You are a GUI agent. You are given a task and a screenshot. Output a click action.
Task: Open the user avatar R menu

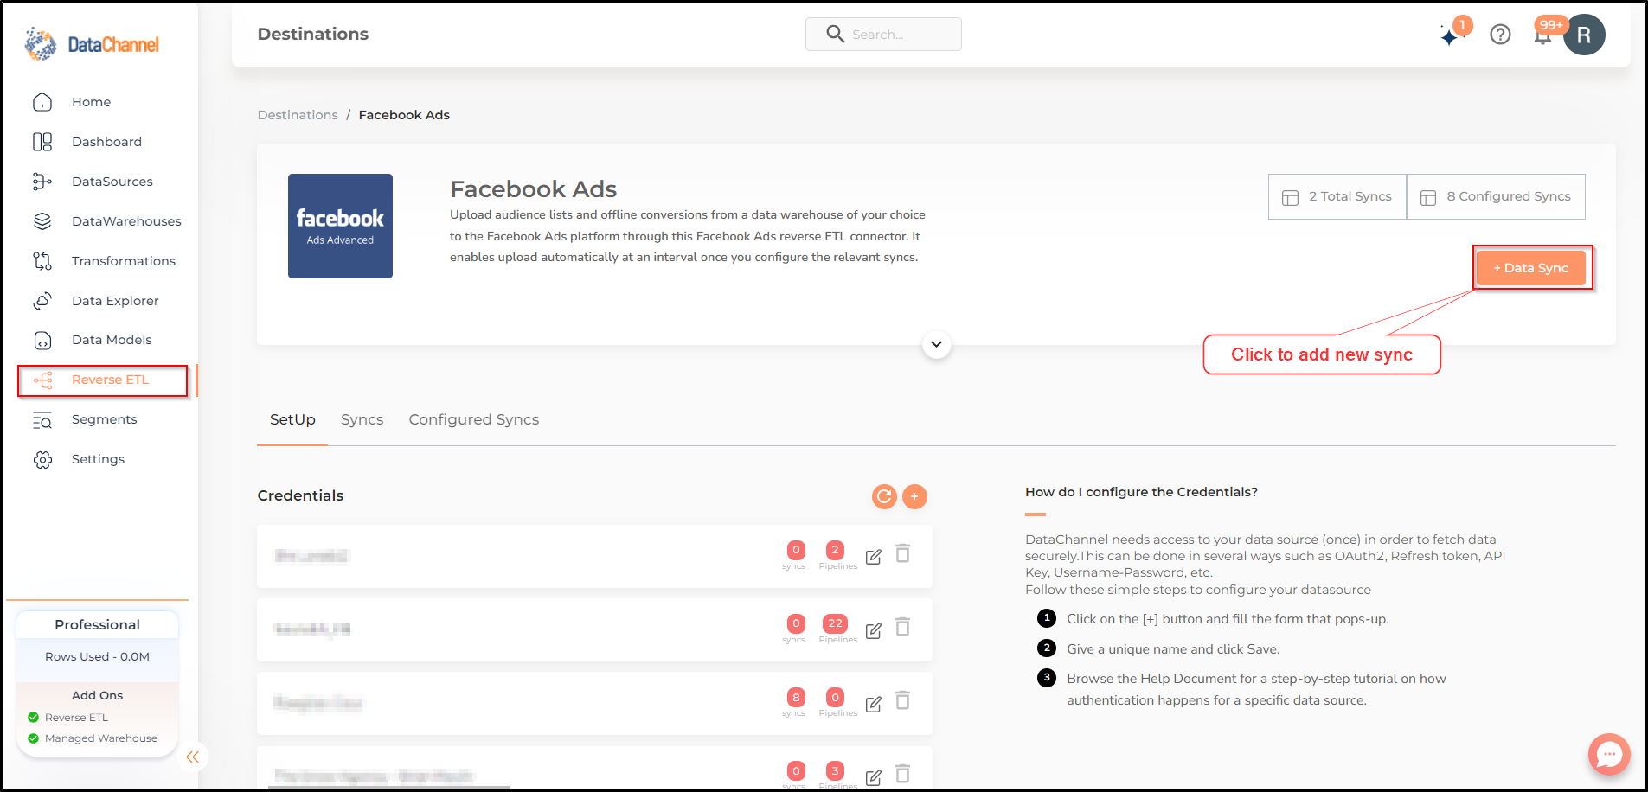click(1584, 35)
